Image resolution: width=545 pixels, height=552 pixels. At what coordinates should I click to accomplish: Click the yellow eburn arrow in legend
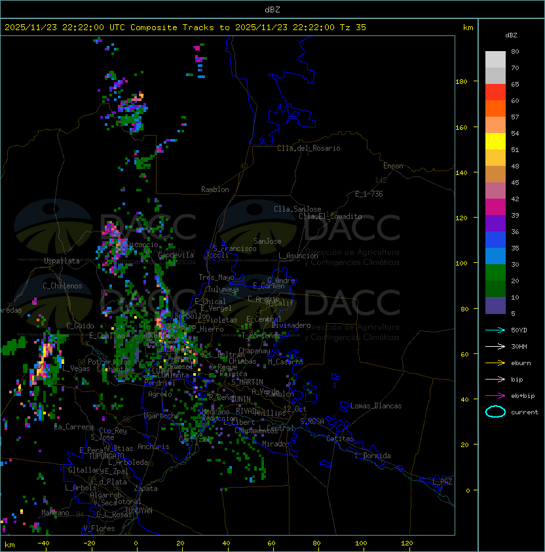coord(495,363)
